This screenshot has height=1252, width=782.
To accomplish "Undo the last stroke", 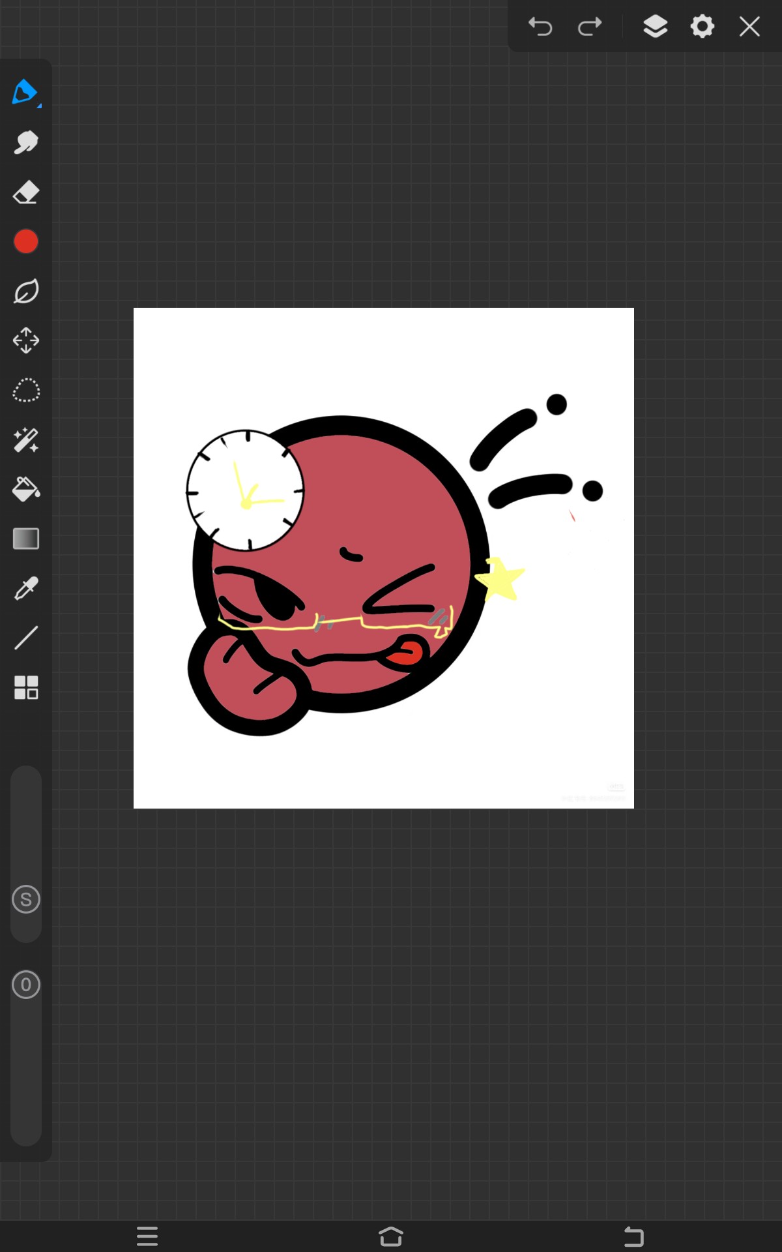I will pos(540,27).
